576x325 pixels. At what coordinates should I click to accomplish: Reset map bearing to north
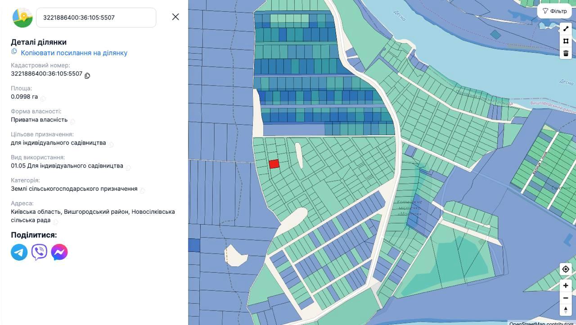coord(566,310)
